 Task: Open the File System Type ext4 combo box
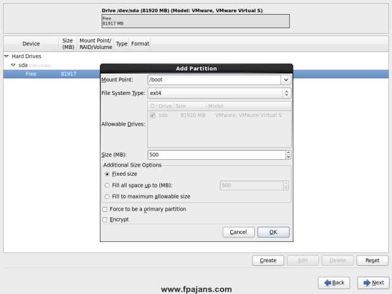point(219,93)
